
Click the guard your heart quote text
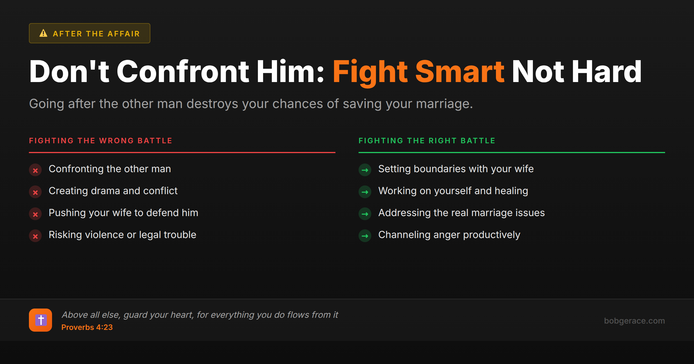click(x=200, y=315)
